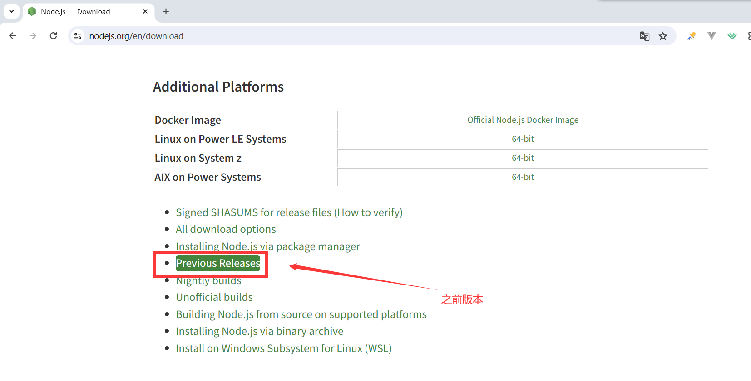Open Official Node.js Docker Image link

(x=523, y=120)
